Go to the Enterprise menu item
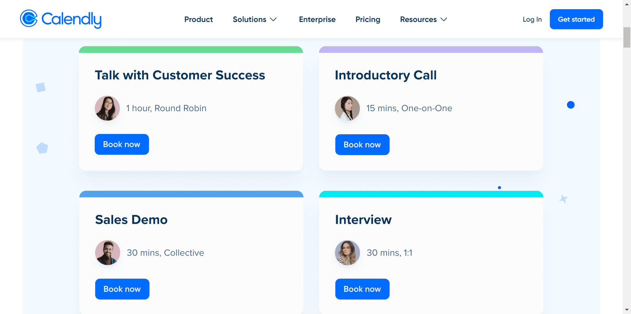This screenshot has height=314, width=631. point(317,19)
